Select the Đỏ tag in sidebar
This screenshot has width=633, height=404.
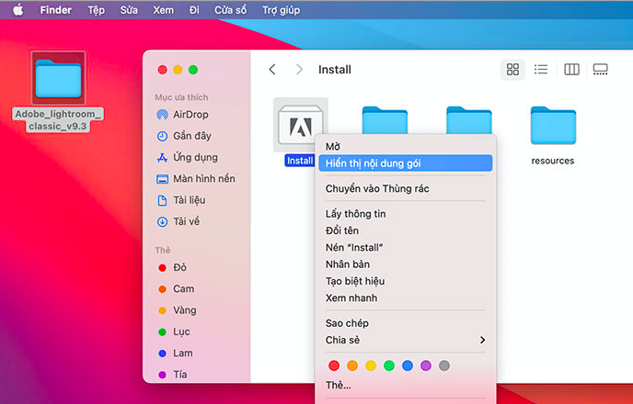point(172,268)
